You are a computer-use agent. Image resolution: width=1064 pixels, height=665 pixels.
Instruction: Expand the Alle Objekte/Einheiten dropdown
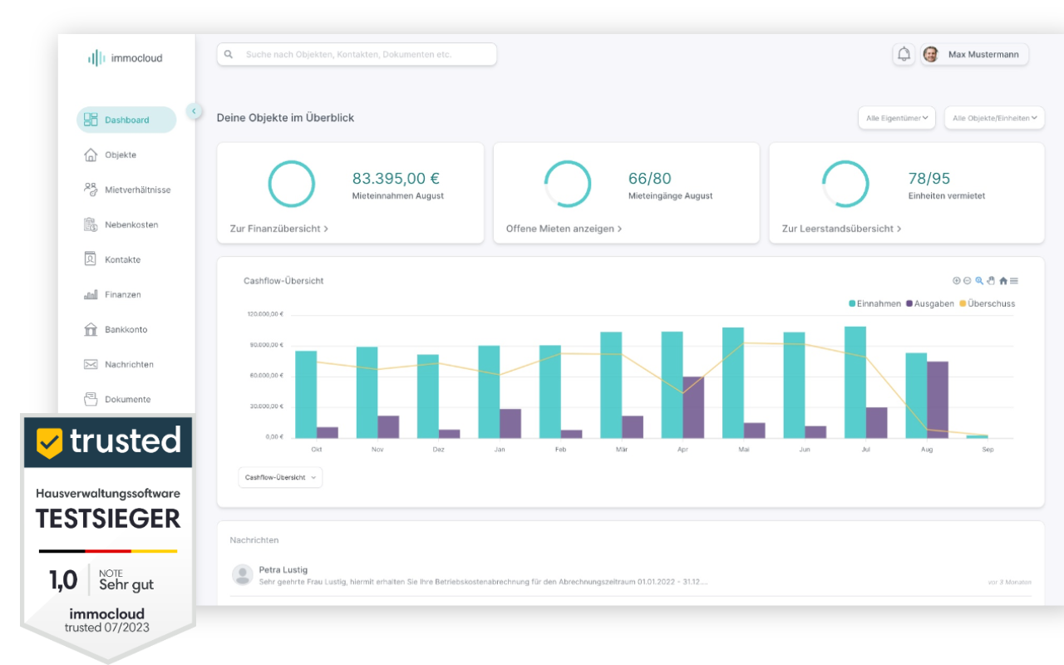(995, 118)
